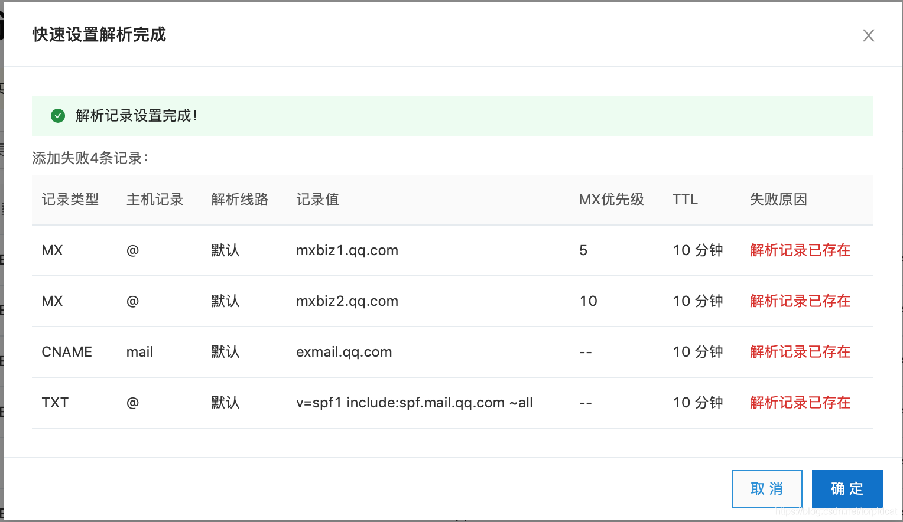Viewport: 903px width, 522px height.
Task: Click the MX type cell for mxbiz2.qq.com
Action: [x=52, y=301]
